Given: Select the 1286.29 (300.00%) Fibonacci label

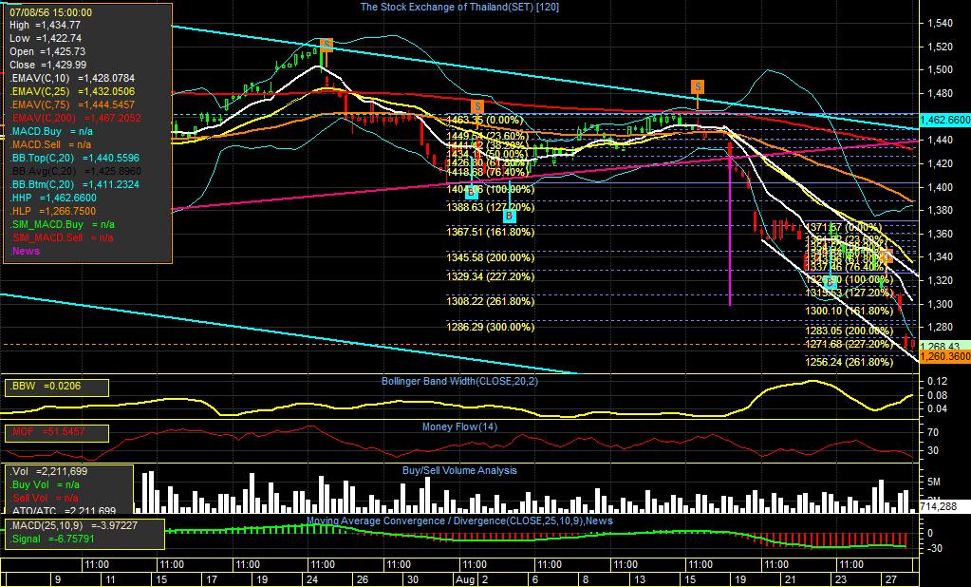Looking at the screenshot, I should coord(490,327).
